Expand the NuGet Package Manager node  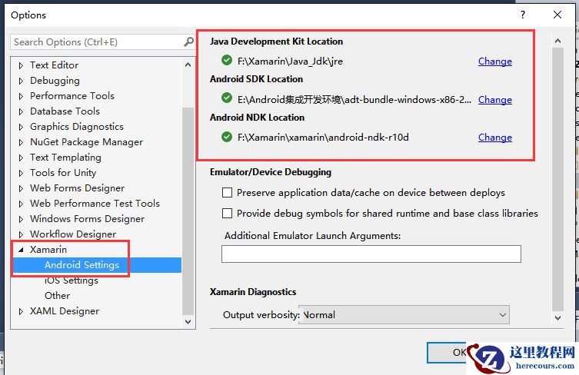point(21,142)
